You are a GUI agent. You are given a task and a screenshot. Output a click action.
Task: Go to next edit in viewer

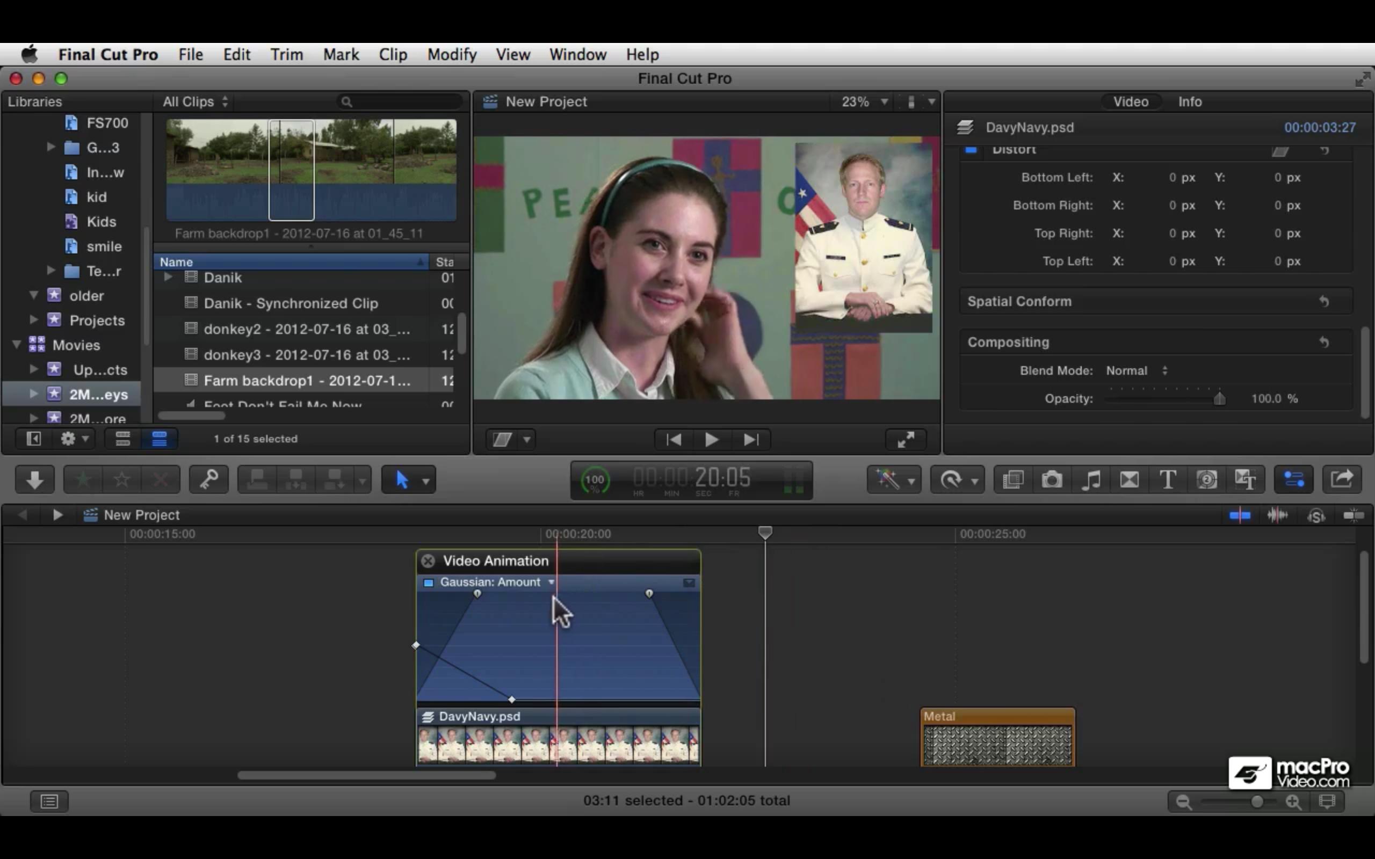click(750, 439)
